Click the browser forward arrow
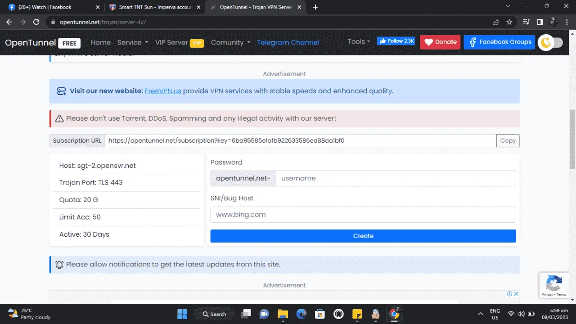This screenshot has height=324, width=576. point(23,22)
